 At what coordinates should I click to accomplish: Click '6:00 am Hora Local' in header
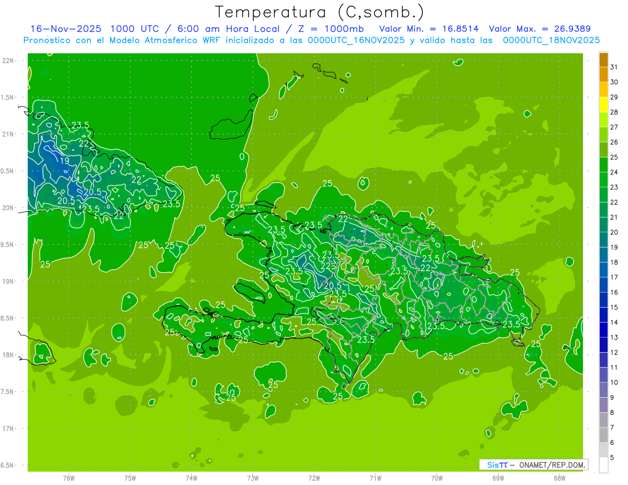(229, 29)
